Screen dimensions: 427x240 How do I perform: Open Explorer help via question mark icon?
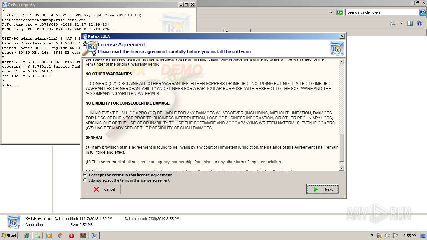tap(420, 23)
